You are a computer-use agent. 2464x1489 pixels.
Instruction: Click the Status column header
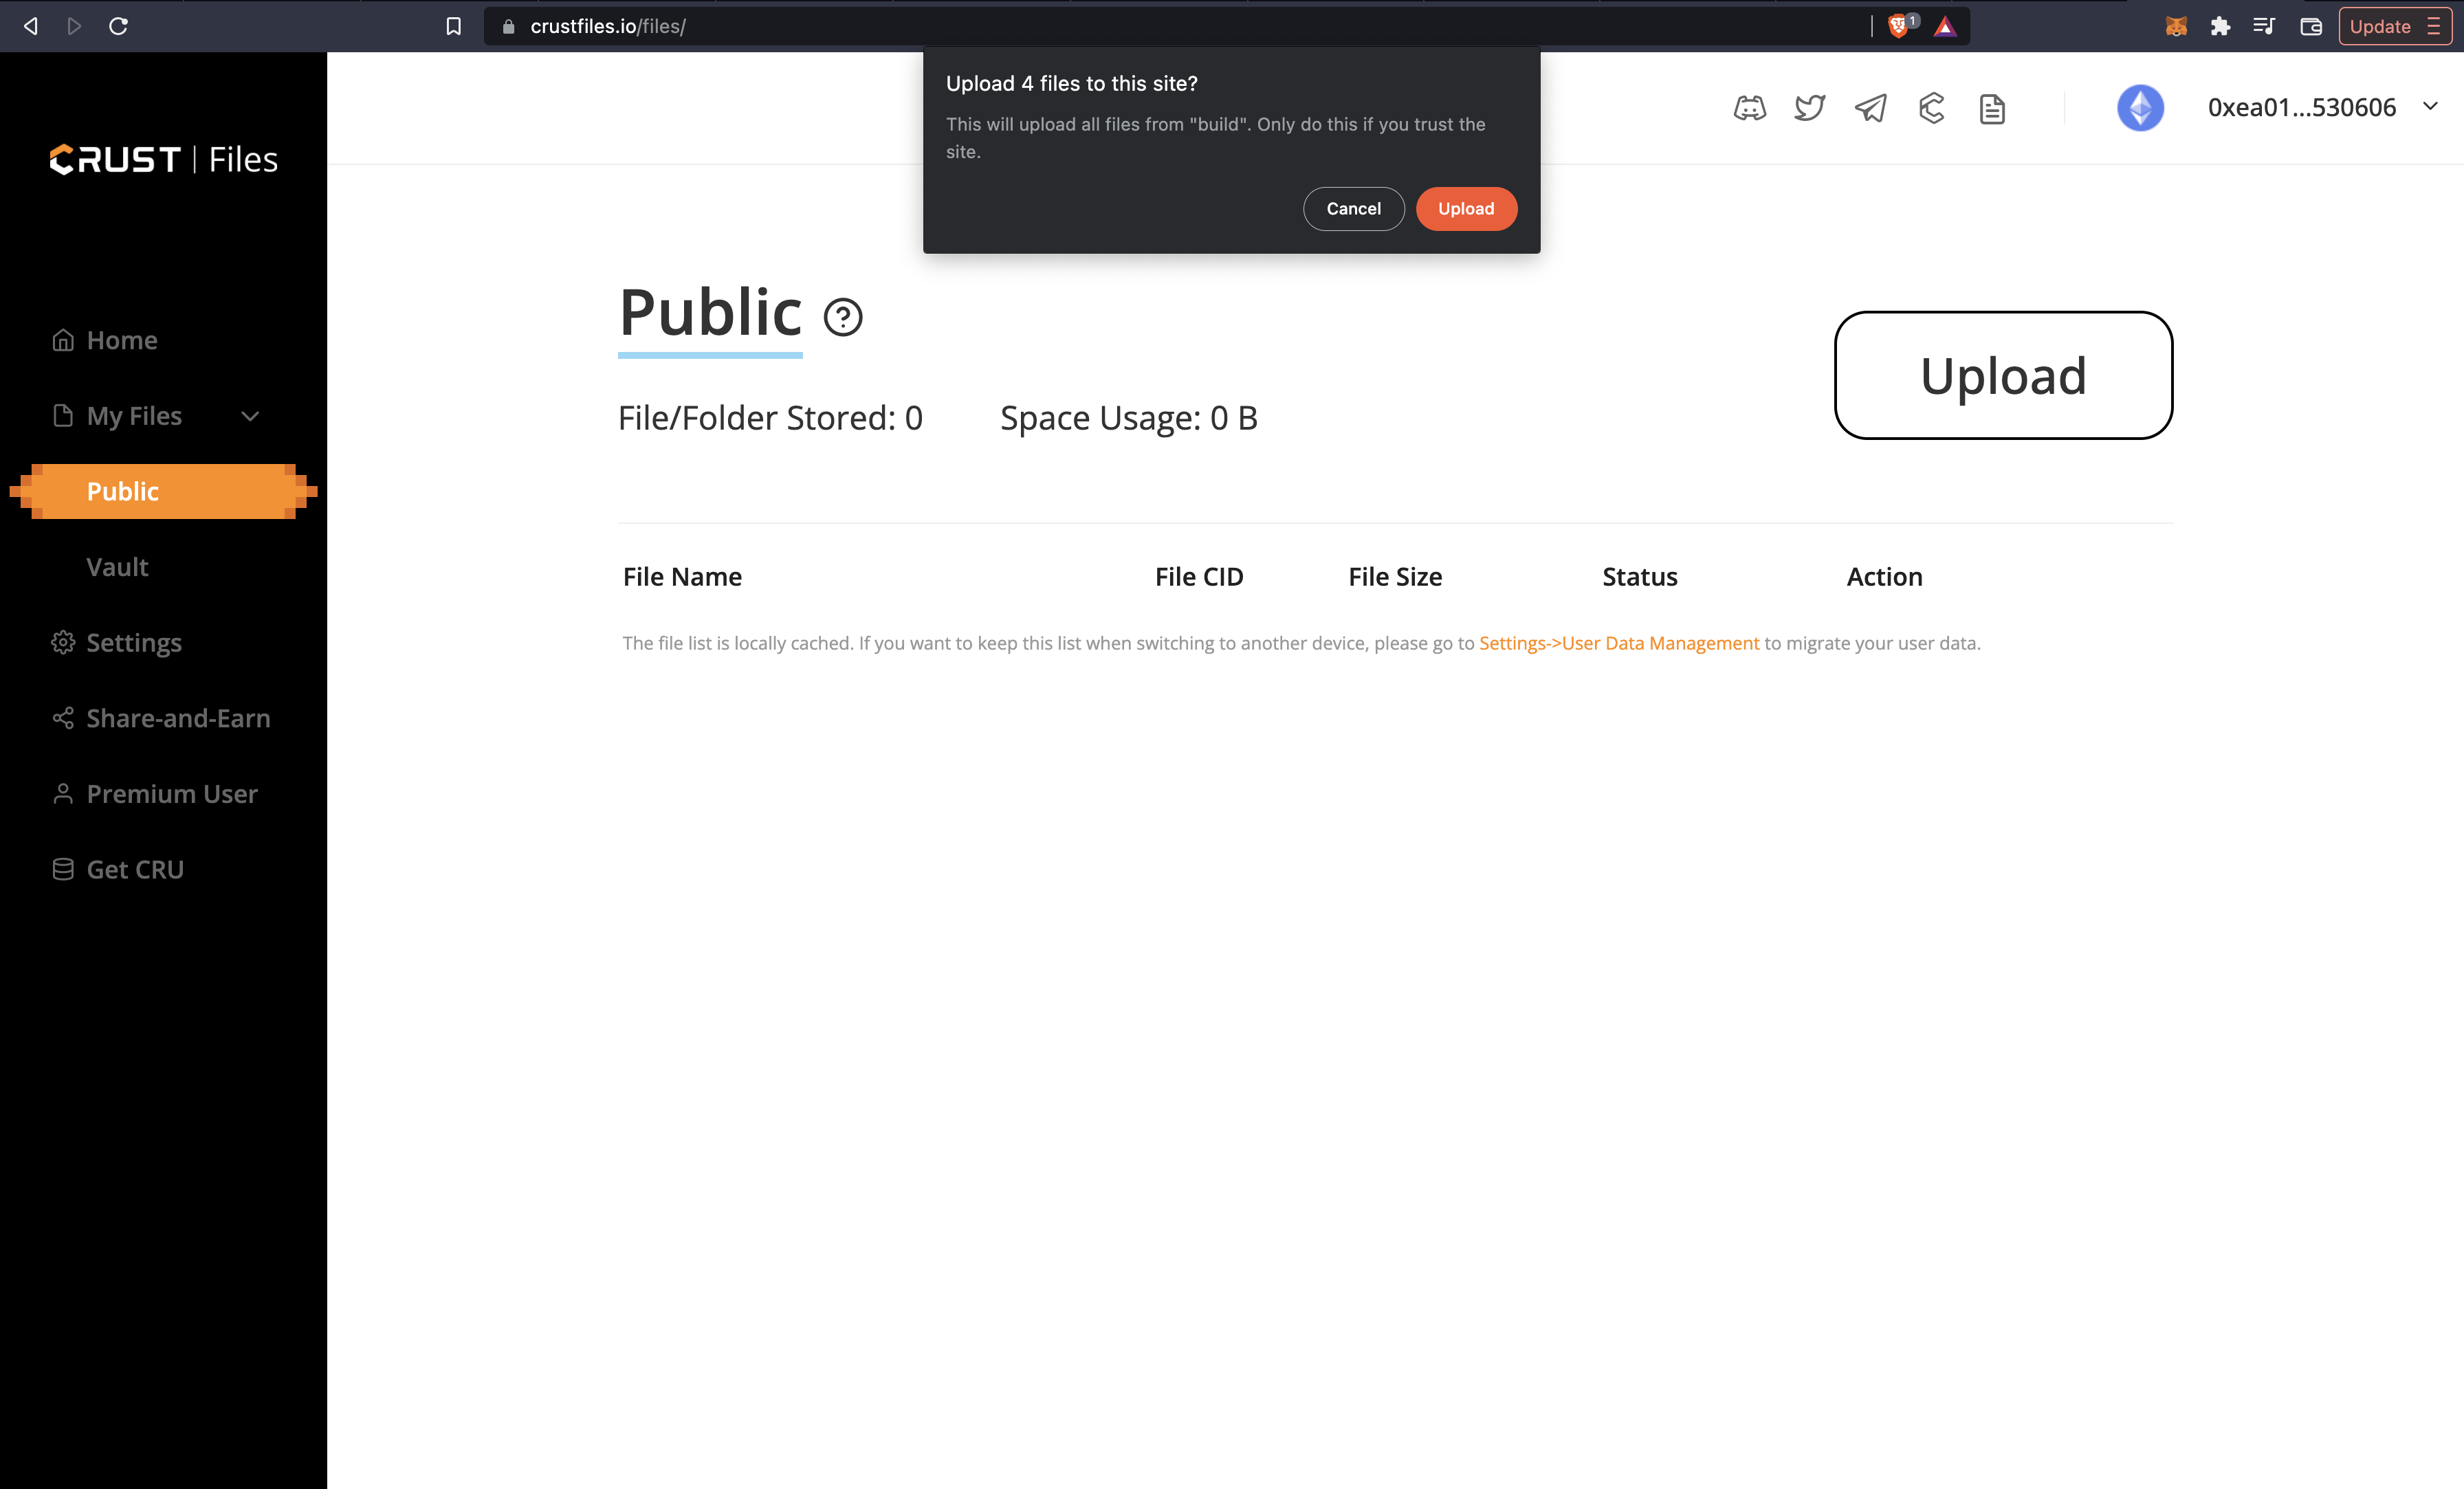1640,577
